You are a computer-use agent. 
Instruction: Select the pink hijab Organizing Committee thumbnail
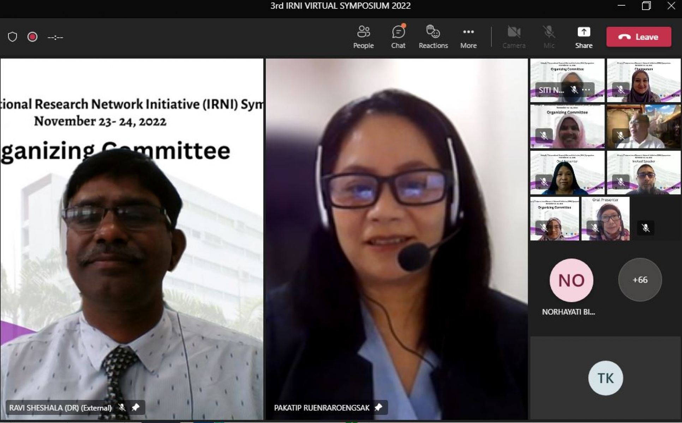567,127
